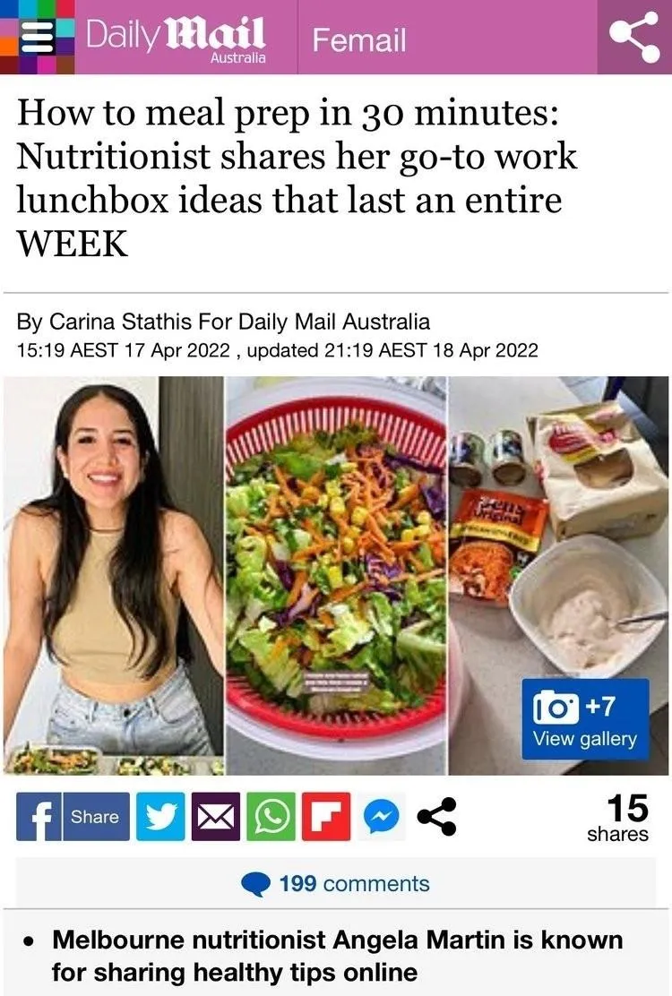The width and height of the screenshot is (672, 996).
Task: Send article by email icon
Action: [216, 817]
